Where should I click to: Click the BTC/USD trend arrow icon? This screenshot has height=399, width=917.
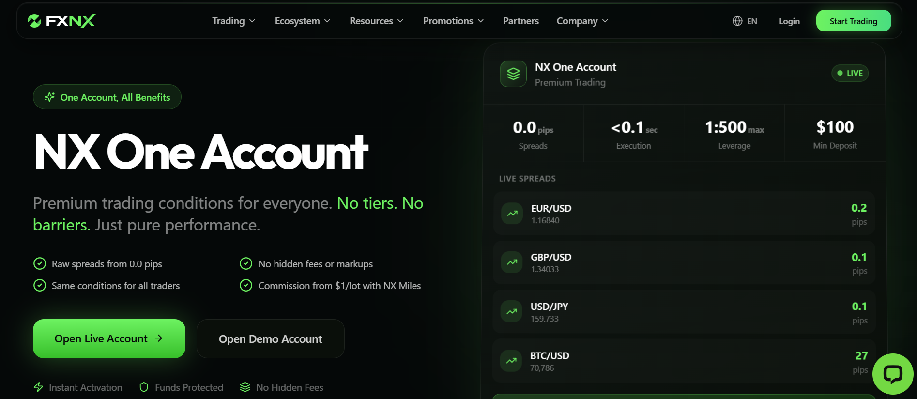pyautogui.click(x=511, y=361)
